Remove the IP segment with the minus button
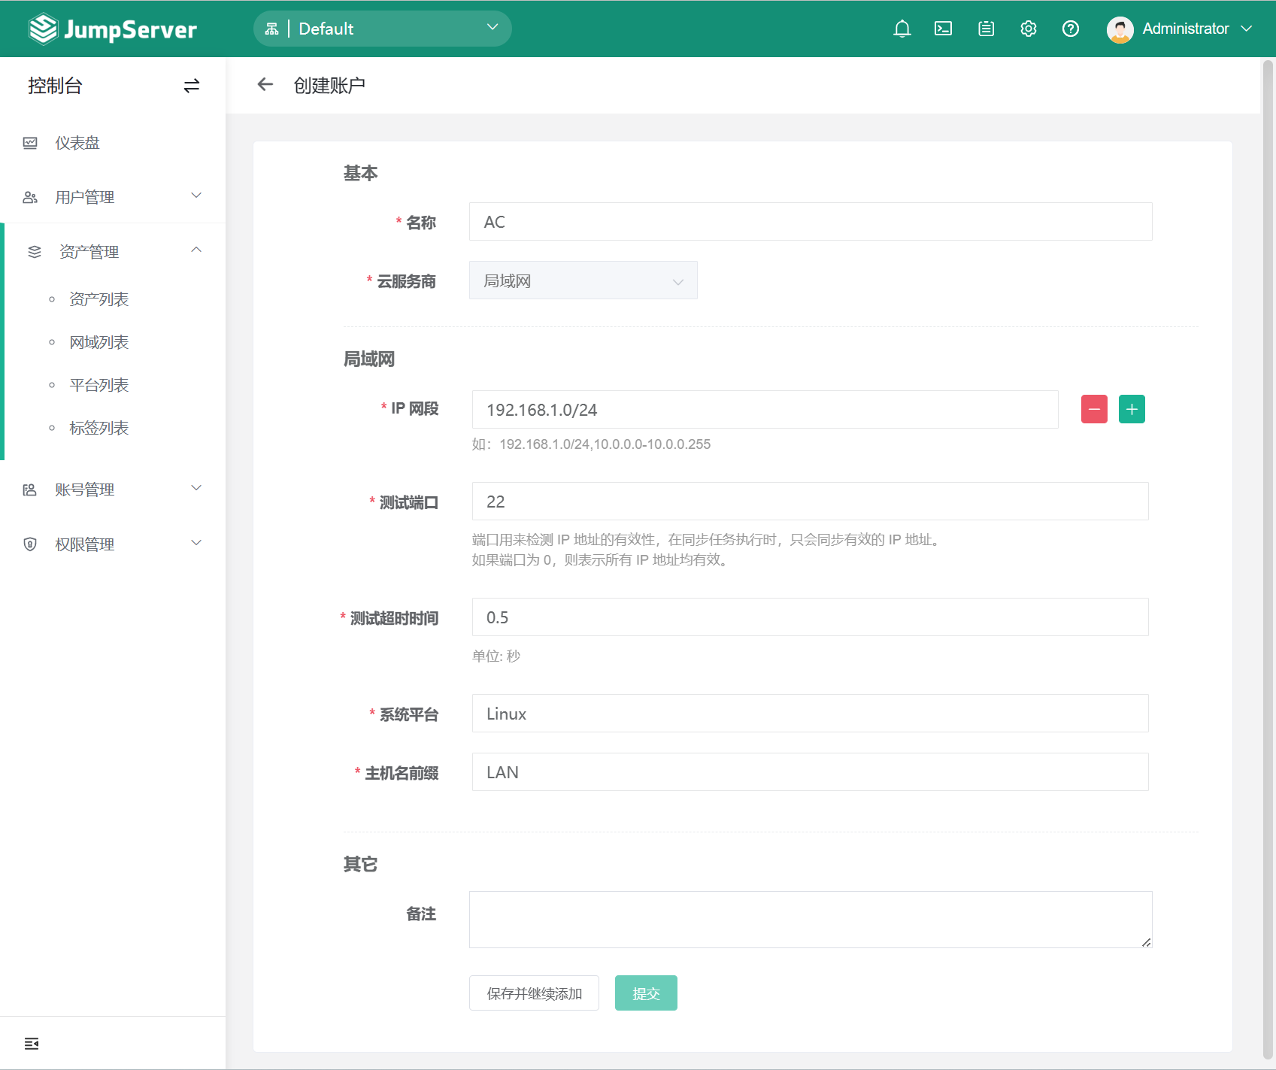This screenshot has height=1070, width=1276. pos(1094,409)
